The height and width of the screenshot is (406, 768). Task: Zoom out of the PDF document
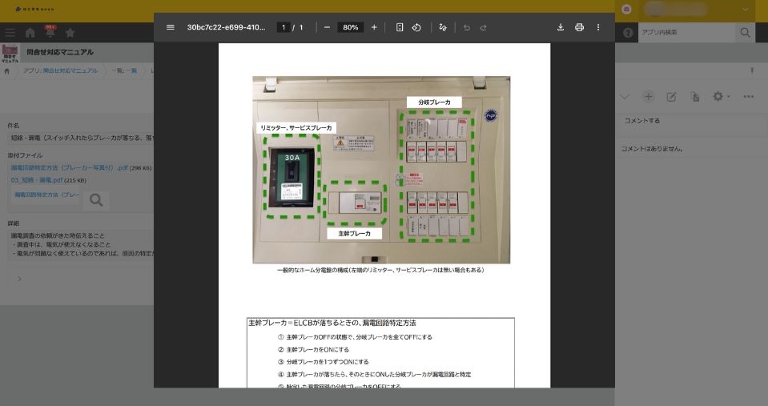point(327,27)
